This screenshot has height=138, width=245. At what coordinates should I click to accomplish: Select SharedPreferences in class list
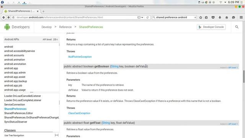15,109
